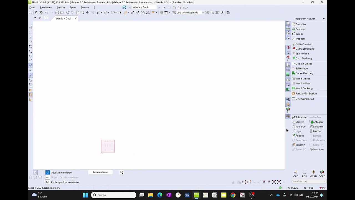Open the Extras menu
This screenshot has width=355, height=200.
click(x=73, y=7)
